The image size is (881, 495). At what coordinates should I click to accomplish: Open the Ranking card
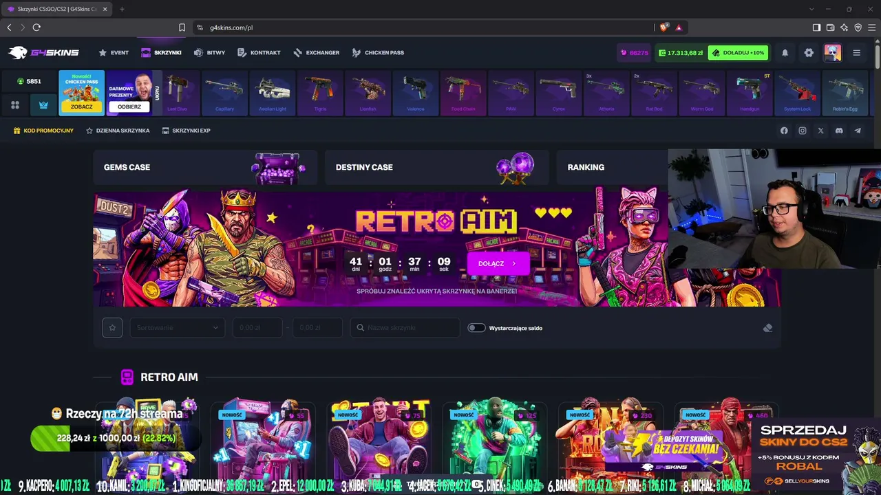click(x=612, y=167)
